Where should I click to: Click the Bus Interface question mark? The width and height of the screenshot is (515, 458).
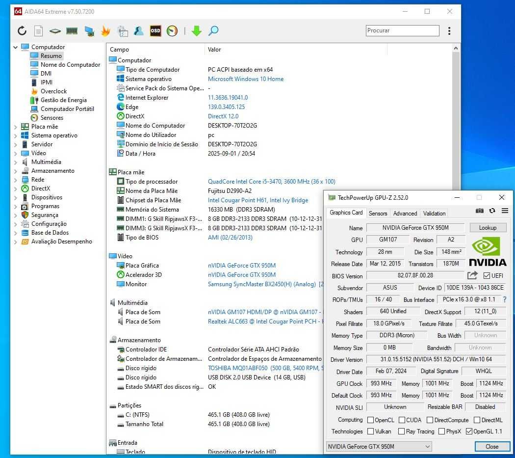click(x=505, y=299)
